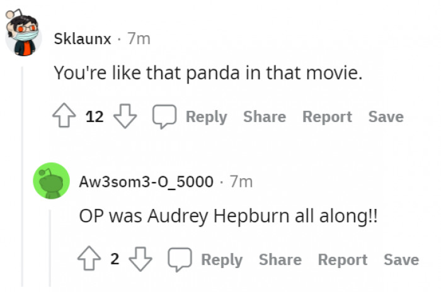Downvote the comment by Sklaunx
Image resolution: width=441 pixels, height=292 pixels.
[x=126, y=116]
